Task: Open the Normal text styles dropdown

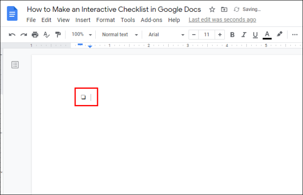Action: (x=120, y=35)
